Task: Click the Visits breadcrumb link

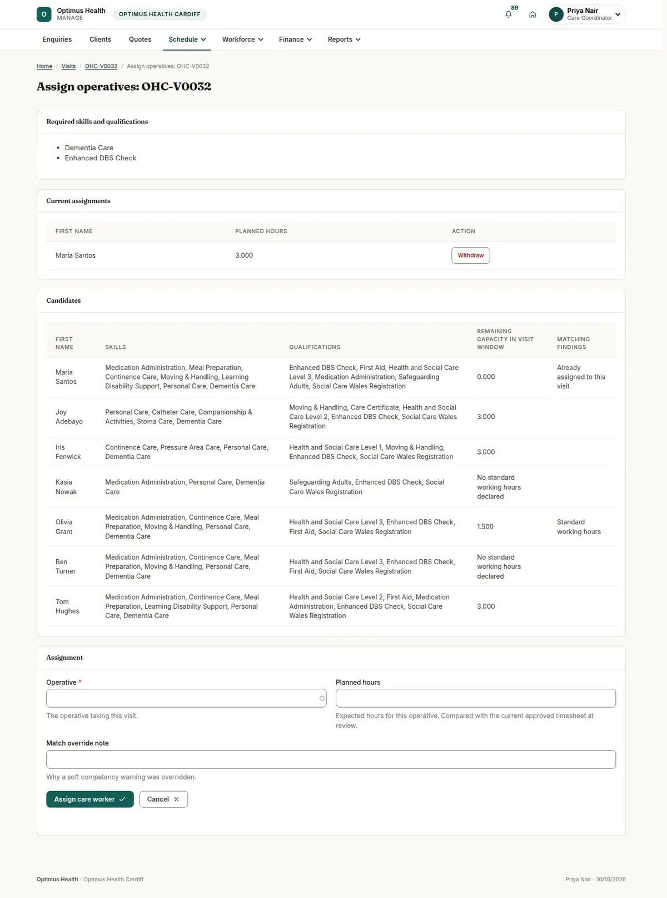Action: (68, 66)
